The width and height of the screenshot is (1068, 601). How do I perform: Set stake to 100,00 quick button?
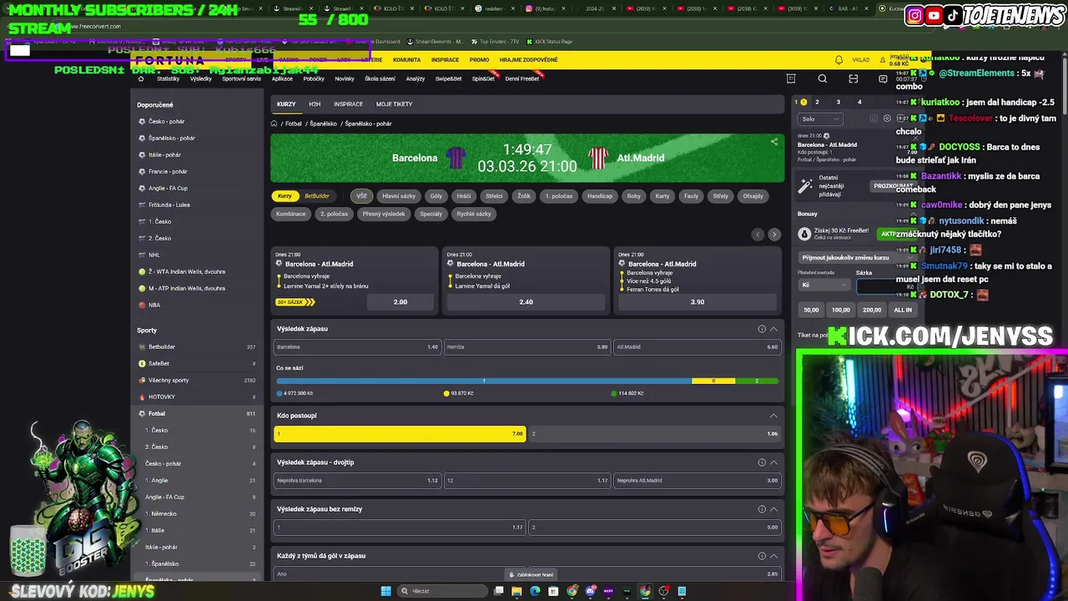[x=840, y=310]
